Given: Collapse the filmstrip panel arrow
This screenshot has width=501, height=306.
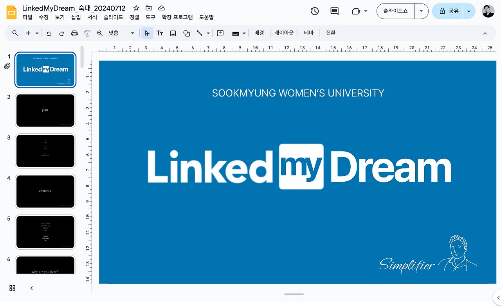Looking at the screenshot, I should (x=32, y=288).
